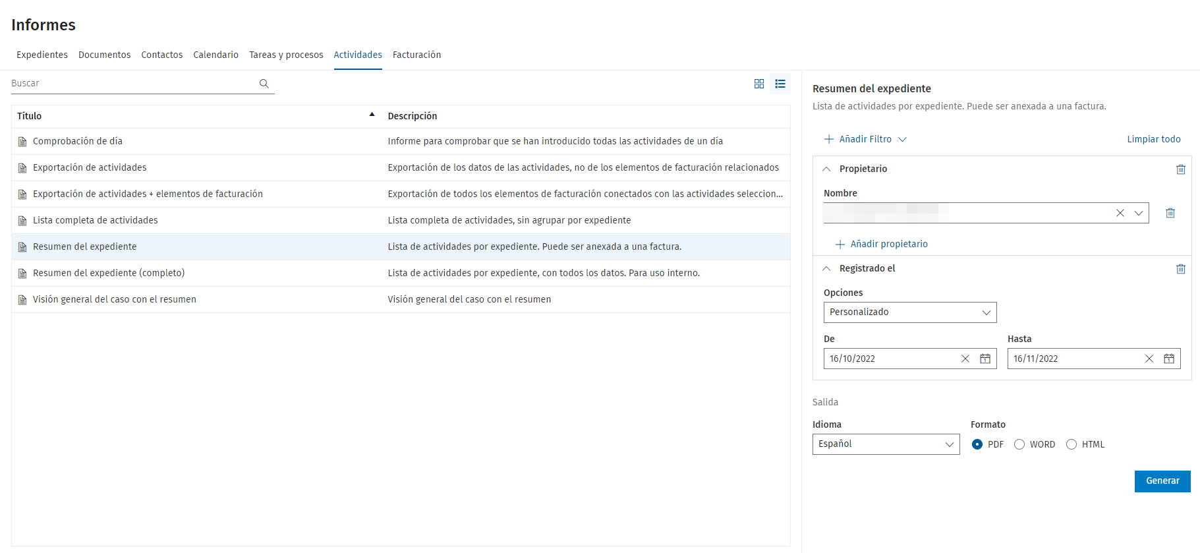Viewport: 1200px width, 553px height.
Task: Open the Expedientes tab
Action: click(x=42, y=55)
